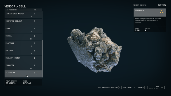Go up via the Resources breadcrumb header
The width and height of the screenshot is (171, 96).
click(11, 10)
